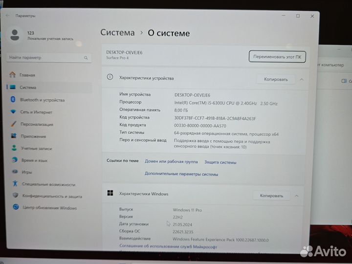352x264 pixels.
Task: Copy device specifications with Копировать
Action: [x=276, y=79]
